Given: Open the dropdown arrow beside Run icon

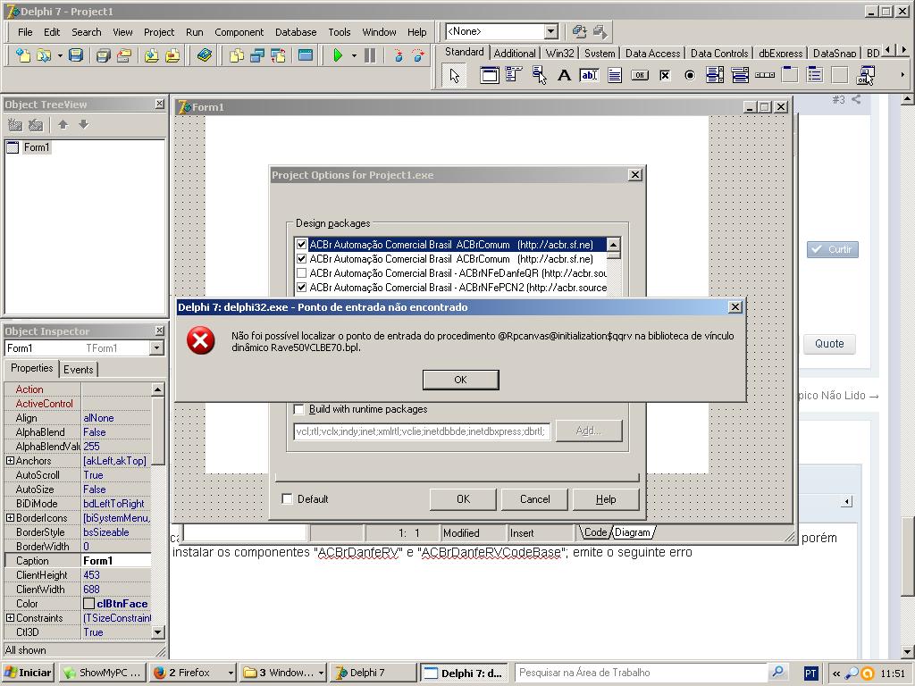Looking at the screenshot, I should pyautogui.click(x=354, y=56).
